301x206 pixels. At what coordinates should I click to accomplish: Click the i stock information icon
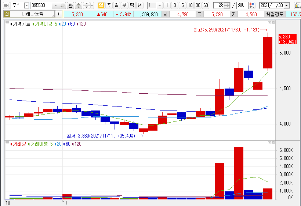(59, 14)
